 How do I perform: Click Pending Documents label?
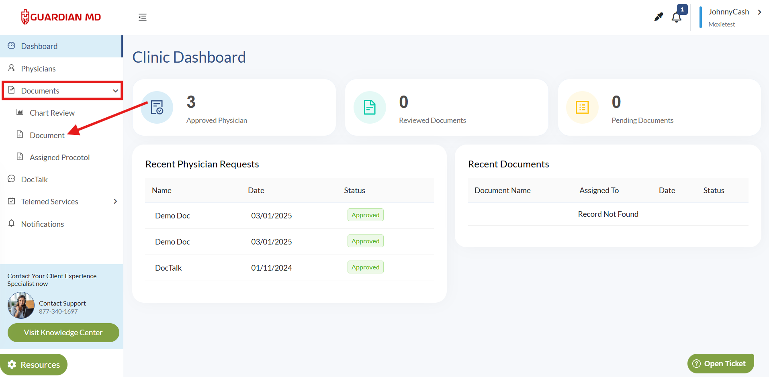point(642,120)
